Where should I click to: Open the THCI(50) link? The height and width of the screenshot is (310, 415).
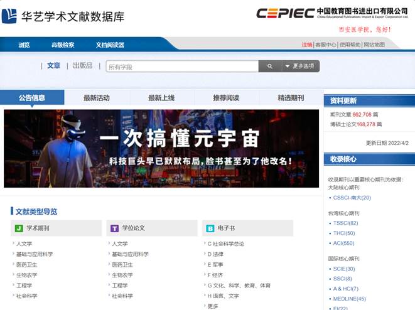click(x=344, y=233)
